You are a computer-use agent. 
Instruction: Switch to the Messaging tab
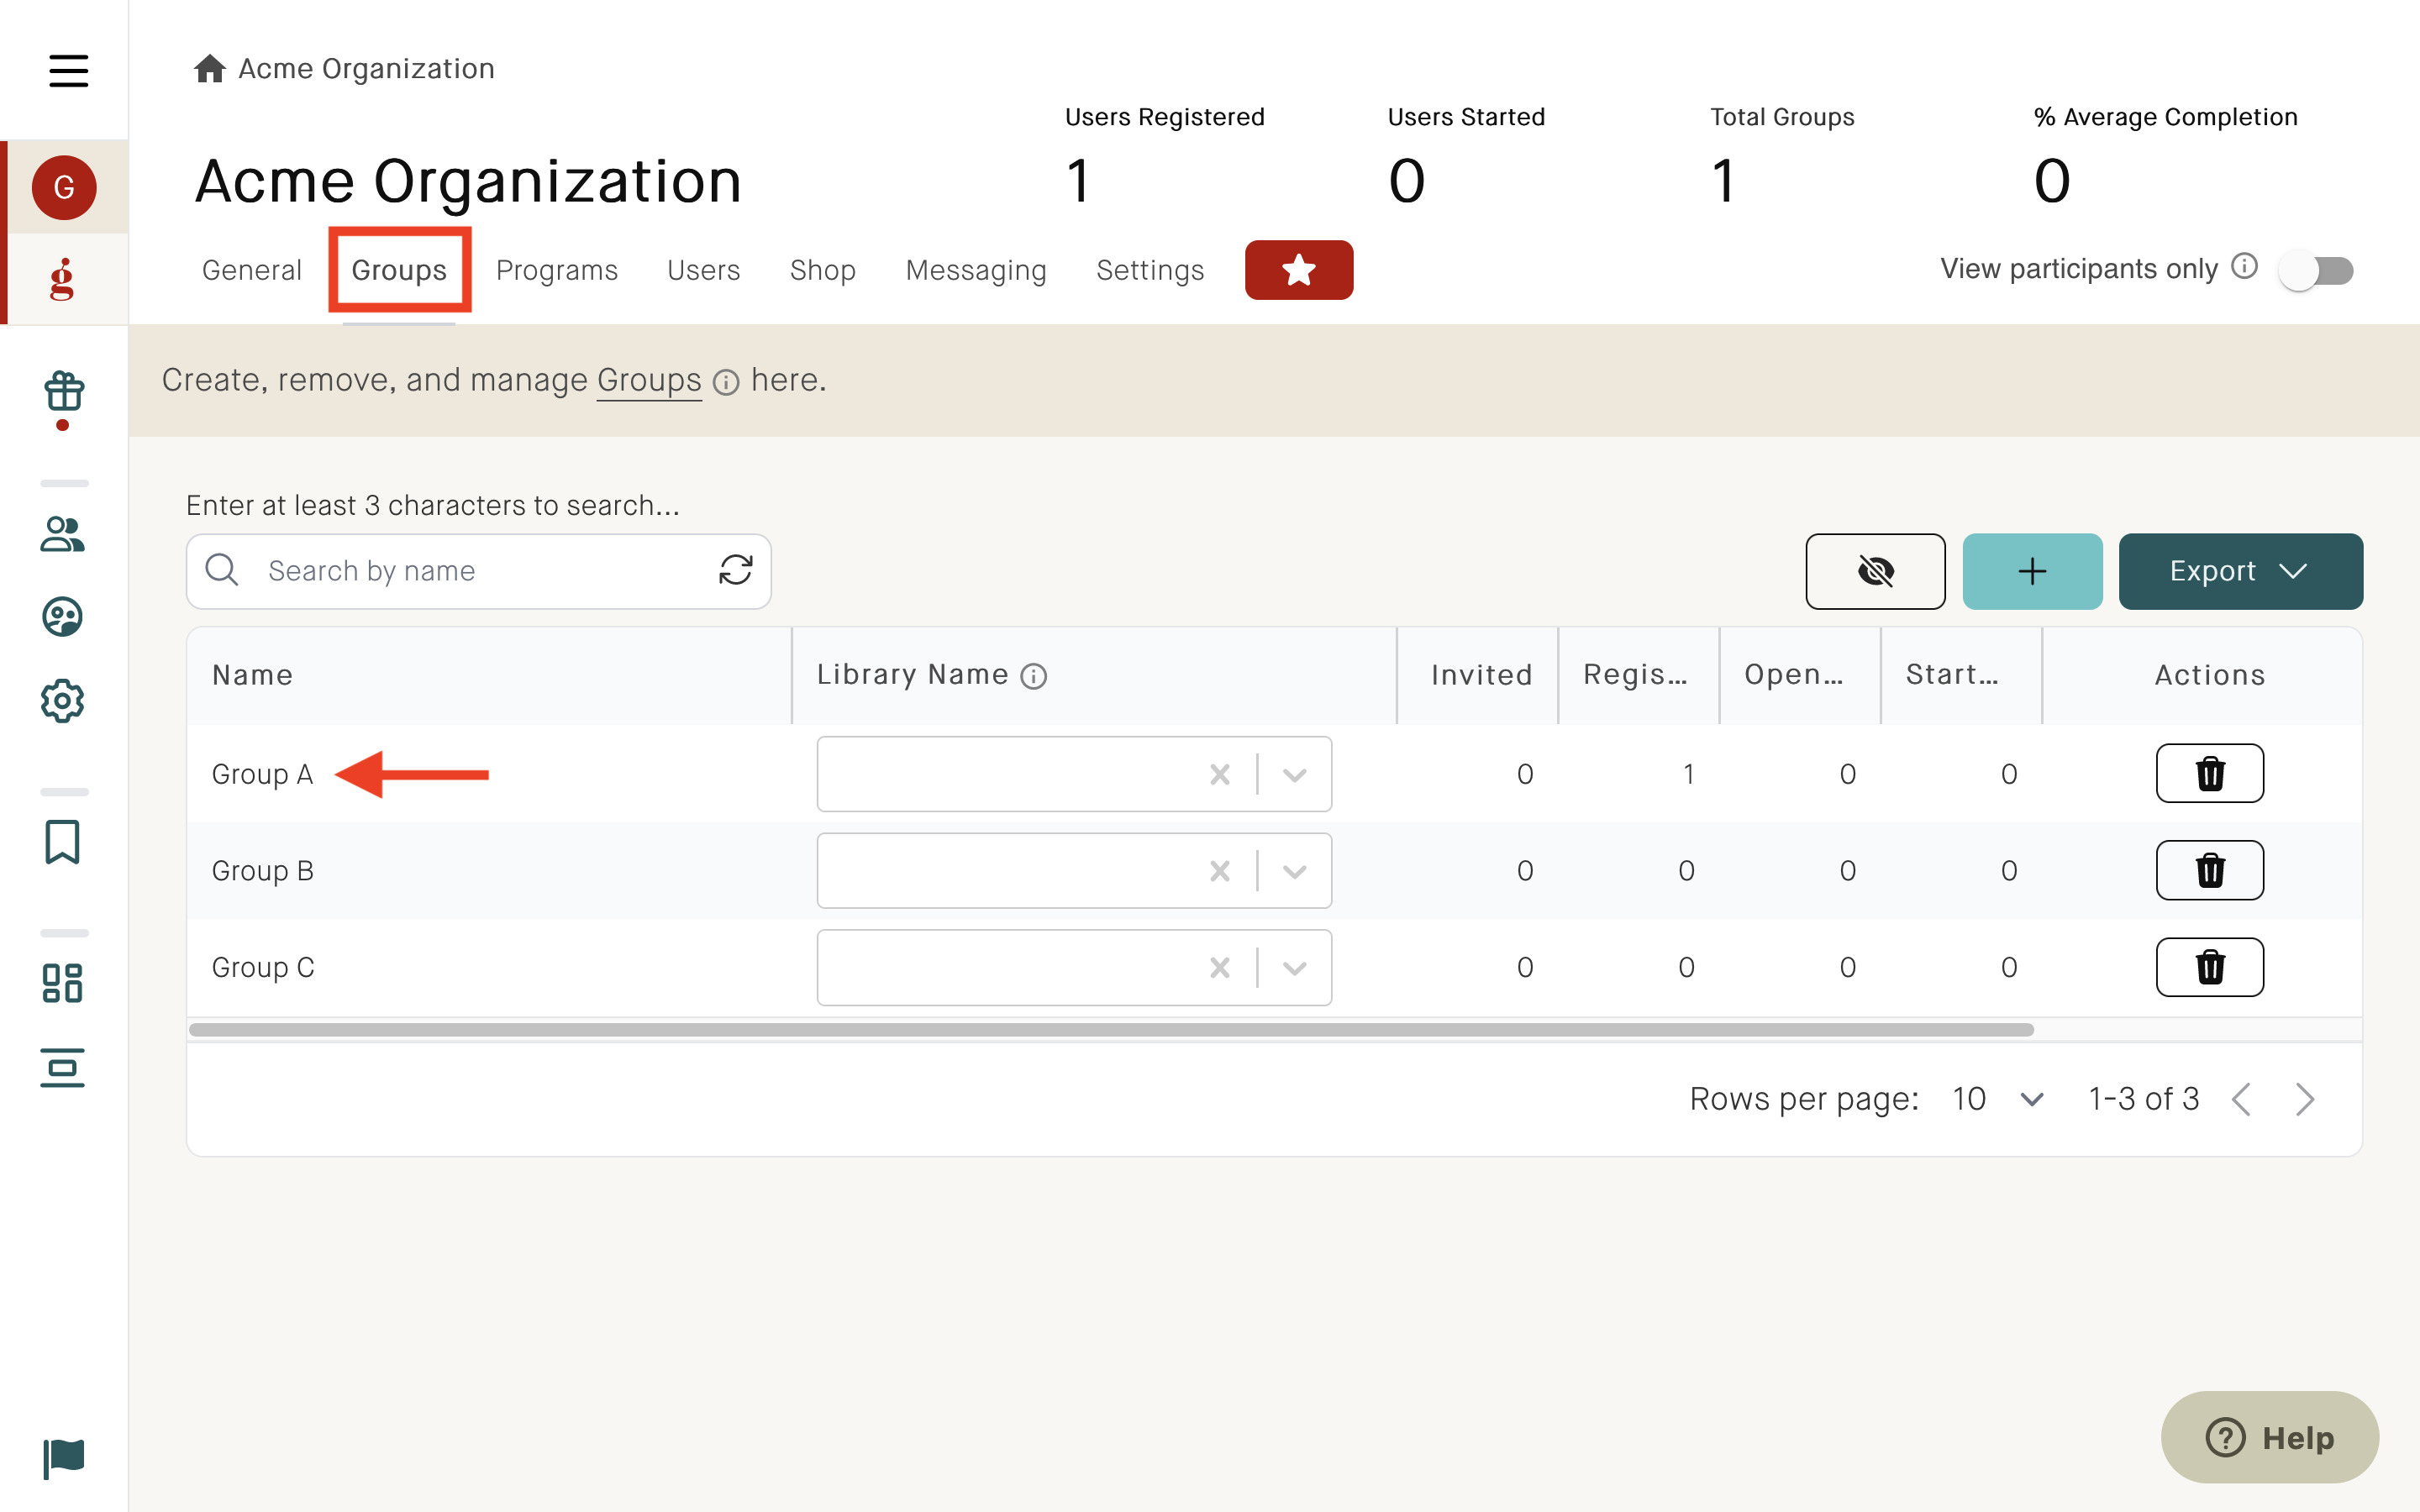pyautogui.click(x=976, y=270)
